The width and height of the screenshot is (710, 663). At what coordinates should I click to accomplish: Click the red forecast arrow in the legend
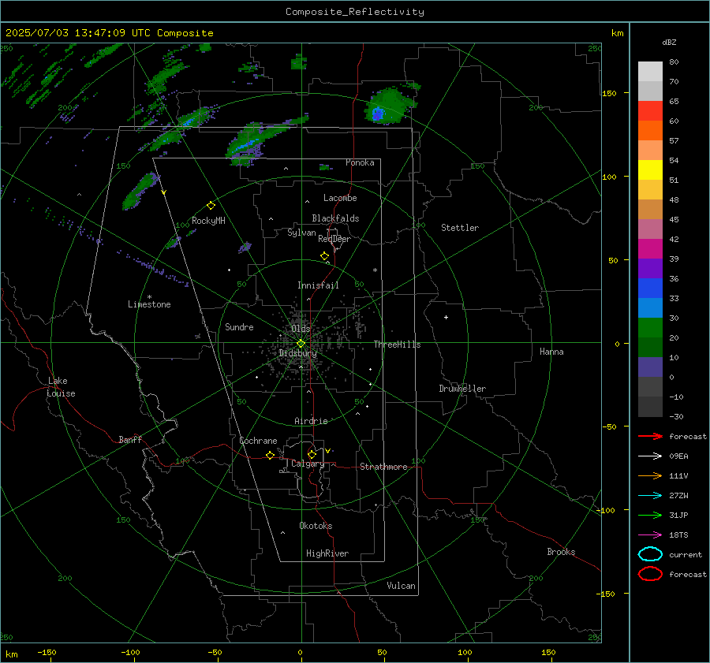[650, 436]
